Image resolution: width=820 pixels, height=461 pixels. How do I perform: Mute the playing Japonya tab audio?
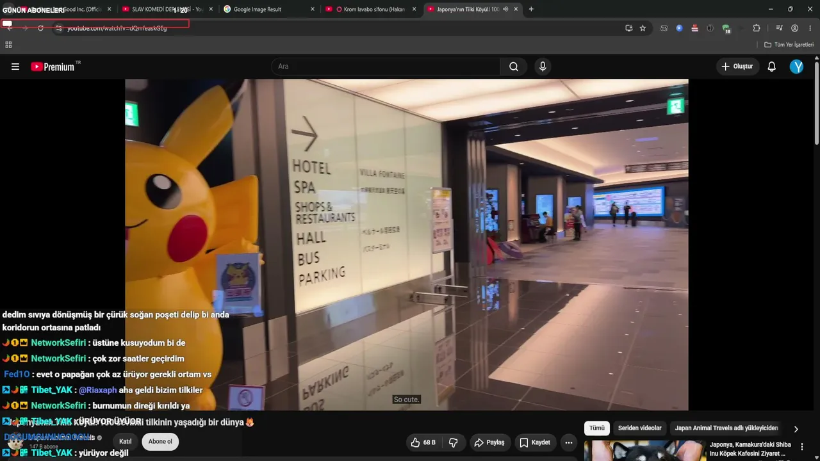click(505, 9)
